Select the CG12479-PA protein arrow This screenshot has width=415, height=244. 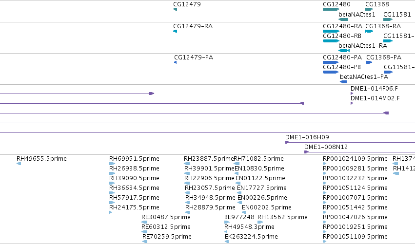(x=175, y=62)
